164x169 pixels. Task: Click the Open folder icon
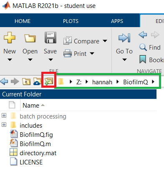point(30,38)
